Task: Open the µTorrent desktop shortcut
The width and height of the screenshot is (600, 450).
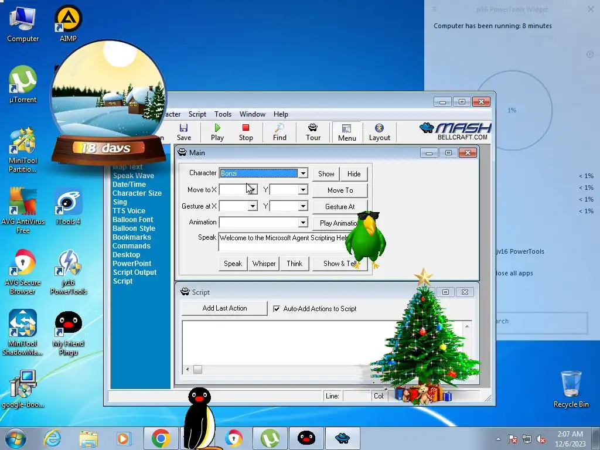Action: pos(23,84)
